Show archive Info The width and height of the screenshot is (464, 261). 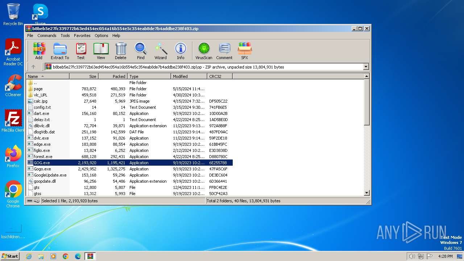click(181, 51)
